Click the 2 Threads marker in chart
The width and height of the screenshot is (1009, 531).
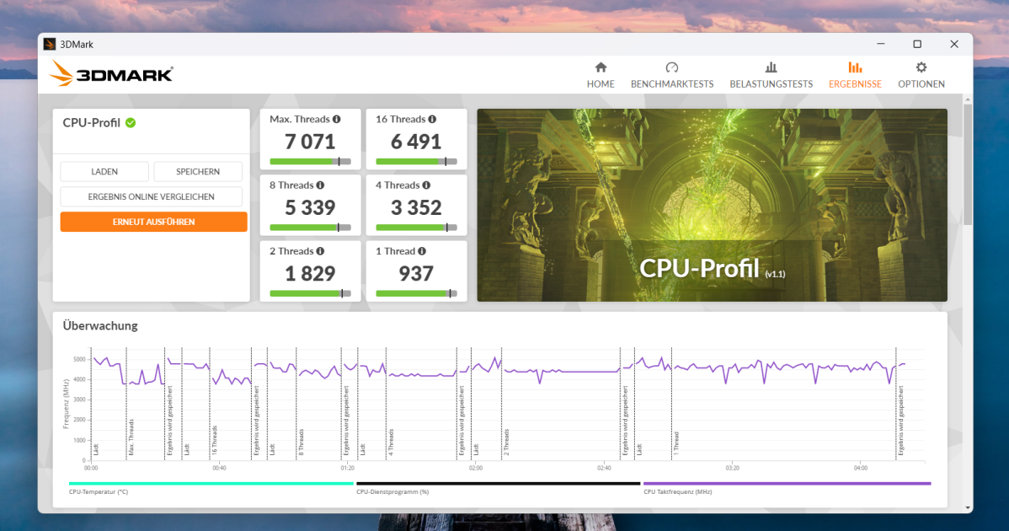pos(506,442)
